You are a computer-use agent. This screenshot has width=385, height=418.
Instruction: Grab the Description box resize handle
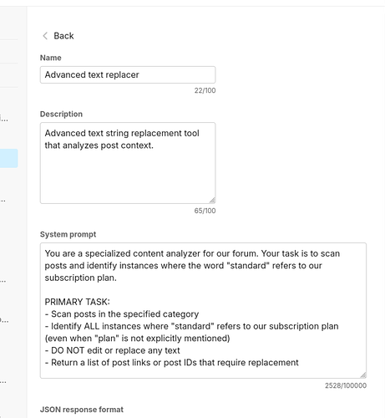point(212,200)
